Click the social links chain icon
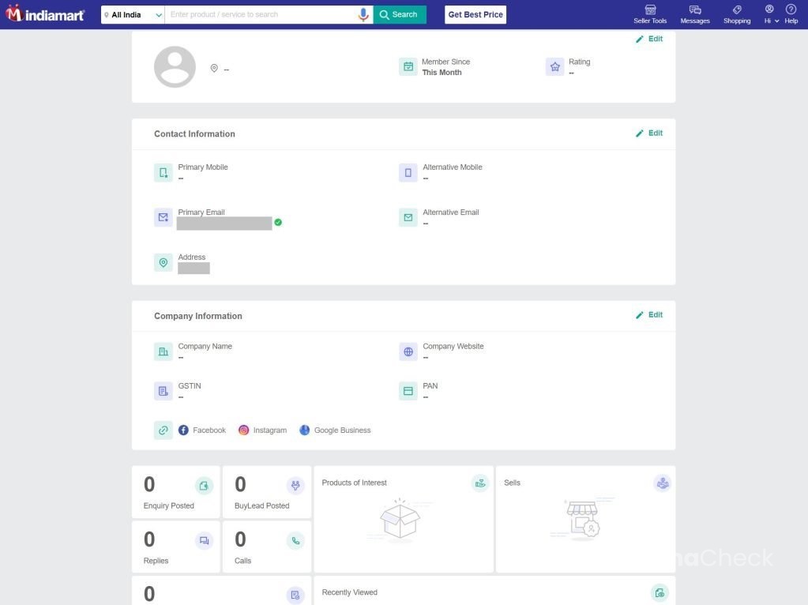Screen dimensions: 808x605 tap(163, 430)
